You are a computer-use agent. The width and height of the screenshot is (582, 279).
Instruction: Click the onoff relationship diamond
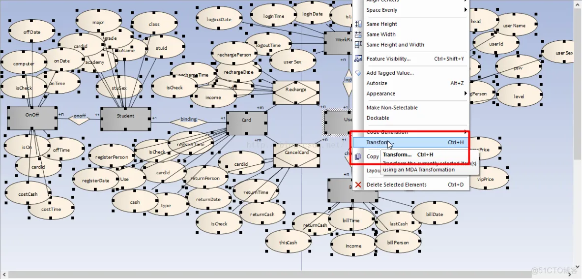click(x=79, y=119)
